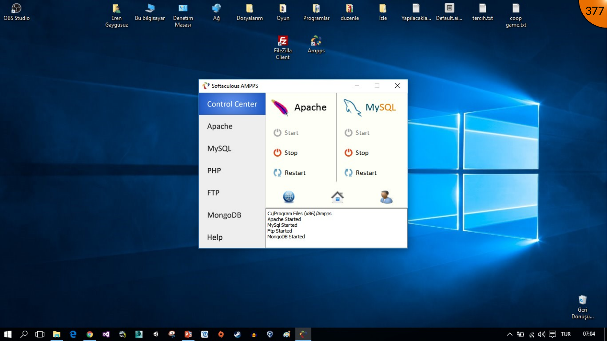Screen dimensions: 607x341
Task: Stop the MySQL server
Action: tap(357, 153)
